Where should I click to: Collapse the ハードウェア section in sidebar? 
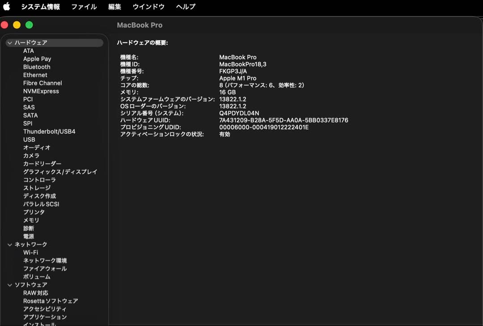coord(10,42)
